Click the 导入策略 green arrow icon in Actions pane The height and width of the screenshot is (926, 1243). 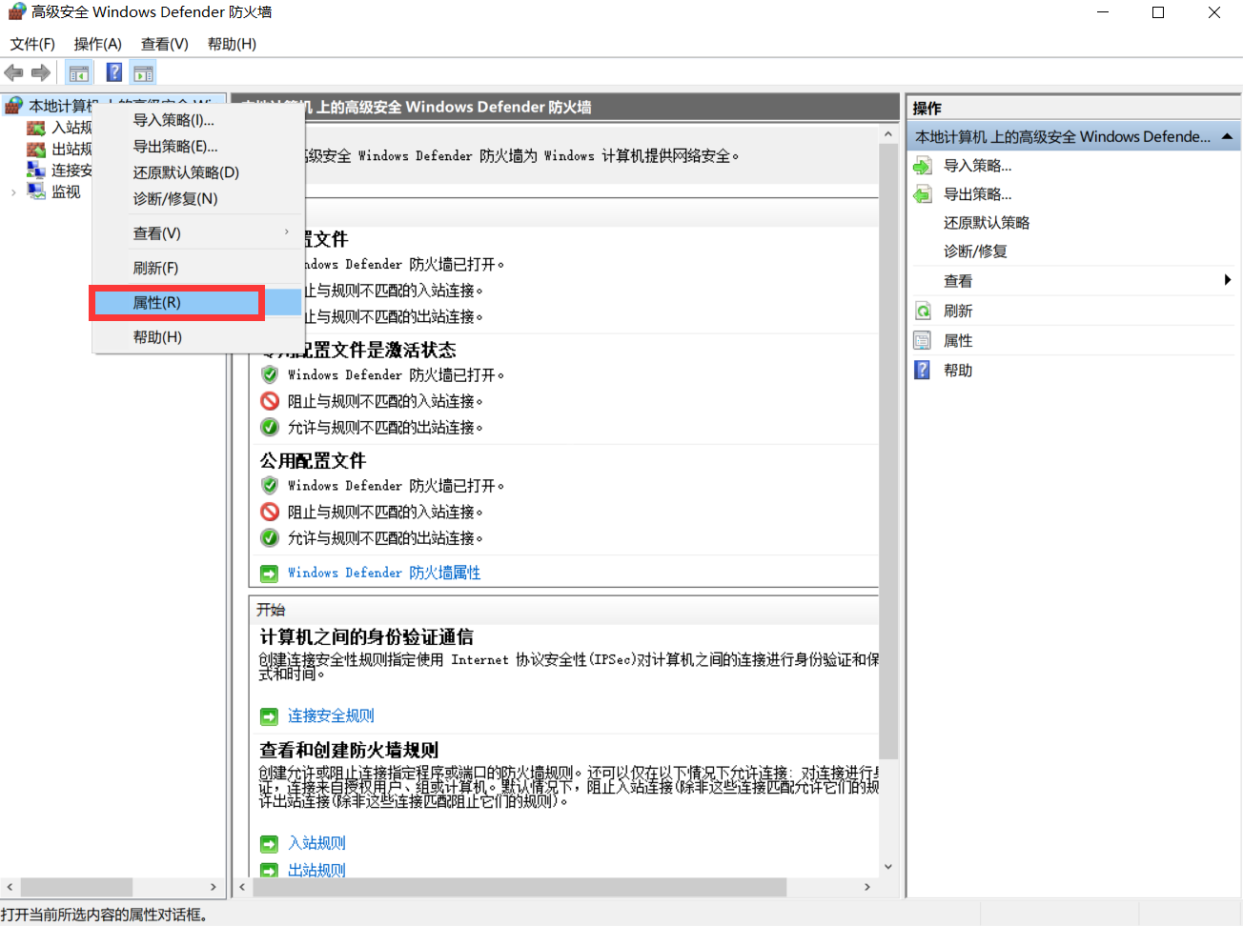click(x=922, y=166)
